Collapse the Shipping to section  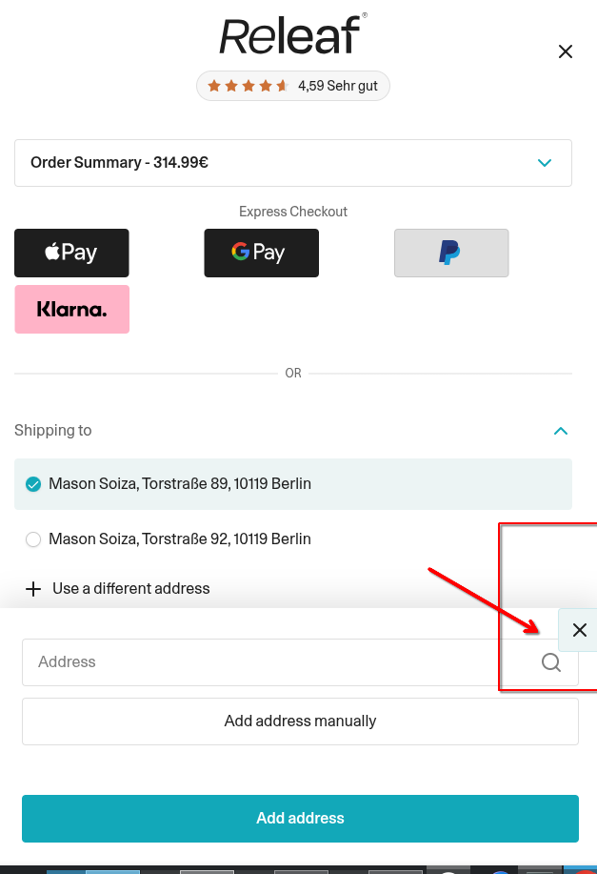click(x=561, y=431)
